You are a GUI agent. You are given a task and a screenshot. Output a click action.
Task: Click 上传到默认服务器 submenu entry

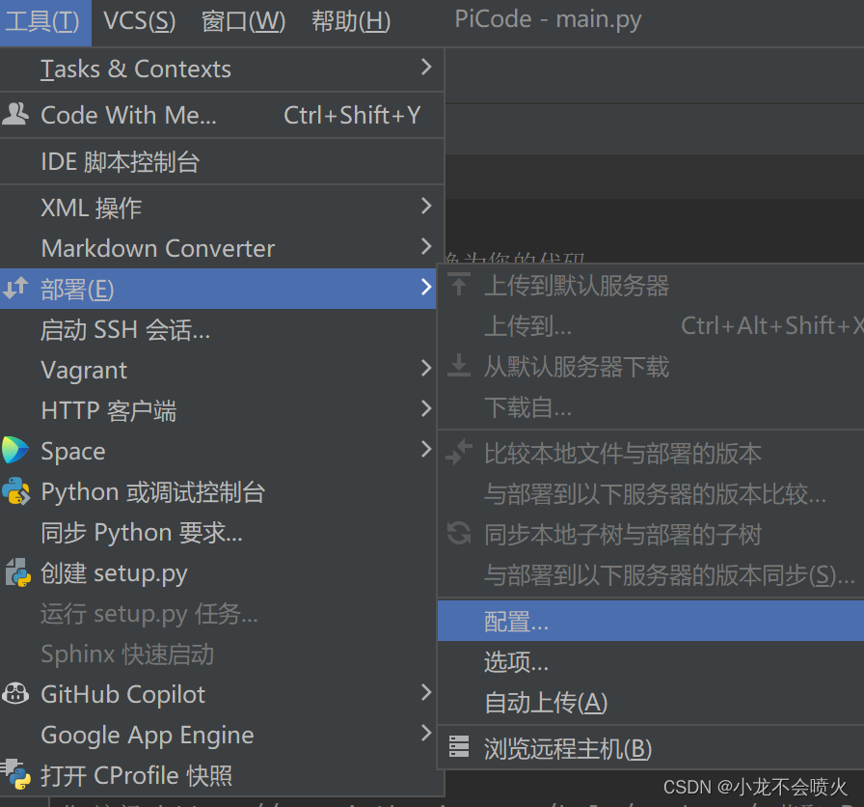click(651, 285)
